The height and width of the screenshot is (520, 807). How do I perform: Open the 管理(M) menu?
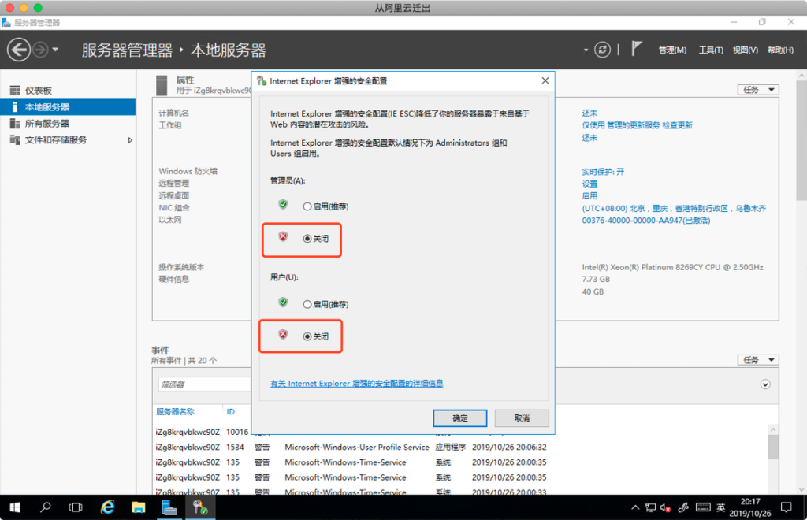click(x=672, y=50)
